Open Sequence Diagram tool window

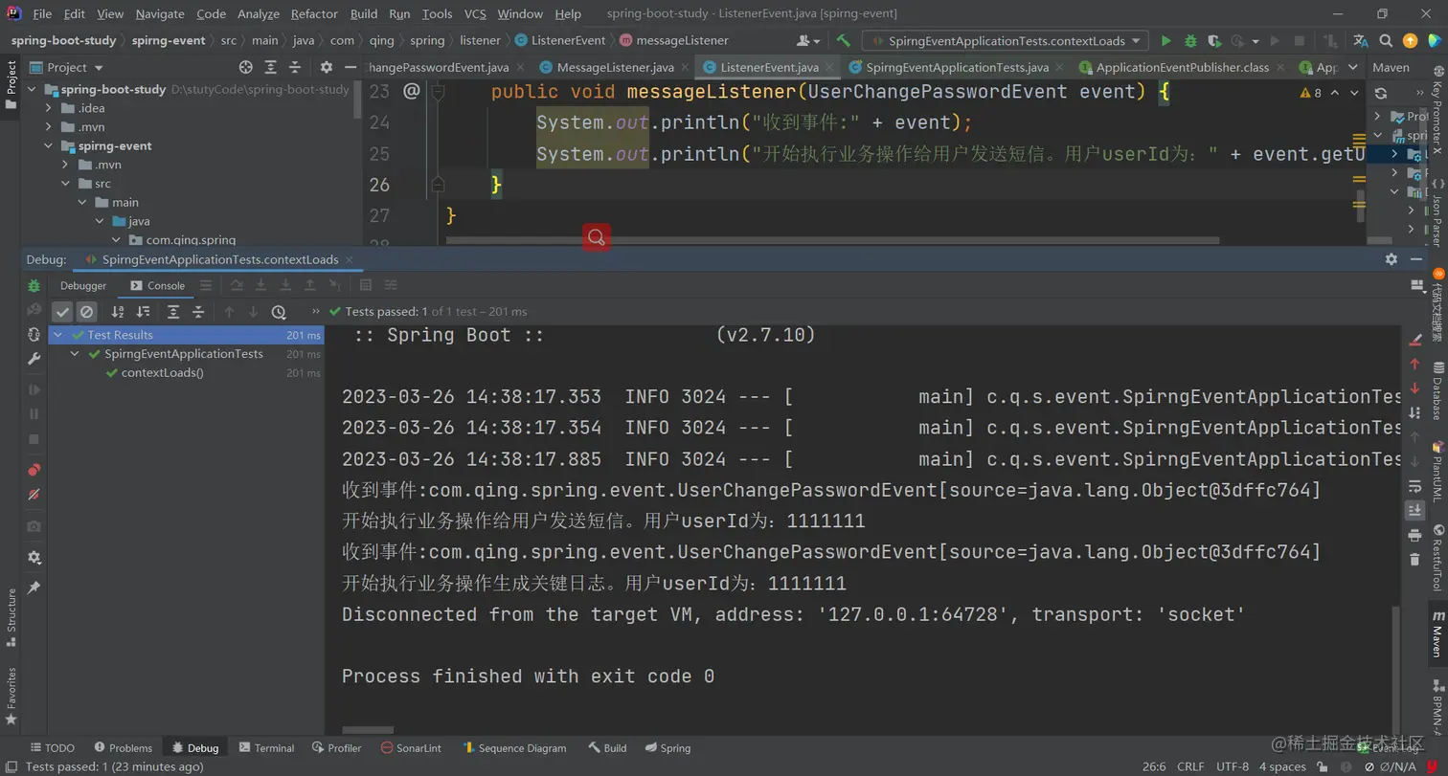point(513,747)
